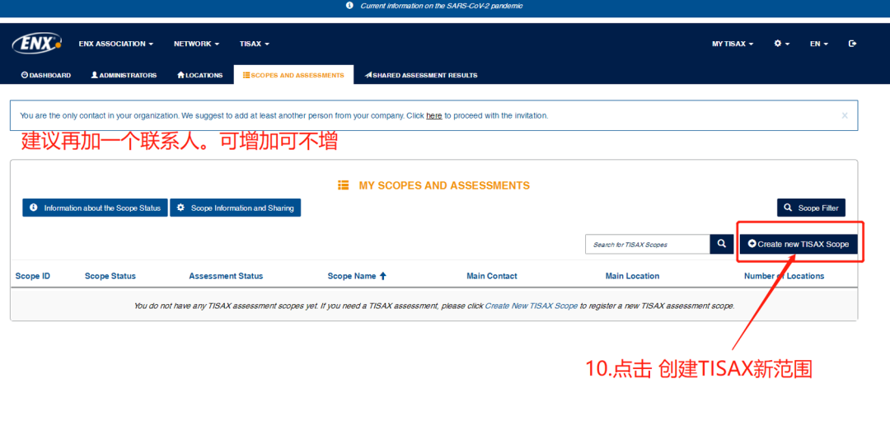
Task: Open the Locations tab
Action: (x=199, y=75)
